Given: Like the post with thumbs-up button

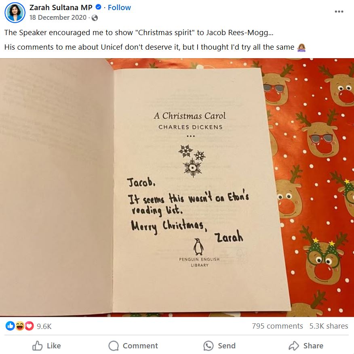Looking at the screenshot, I should click(46, 346).
